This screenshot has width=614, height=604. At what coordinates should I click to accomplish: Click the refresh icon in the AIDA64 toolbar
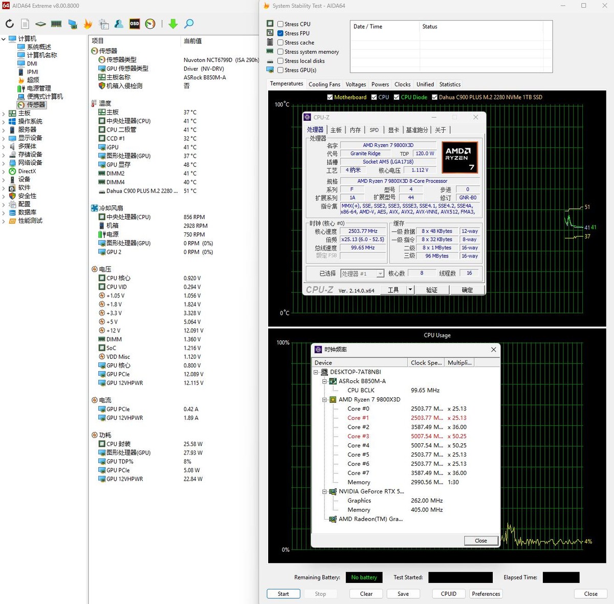pyautogui.click(x=9, y=24)
